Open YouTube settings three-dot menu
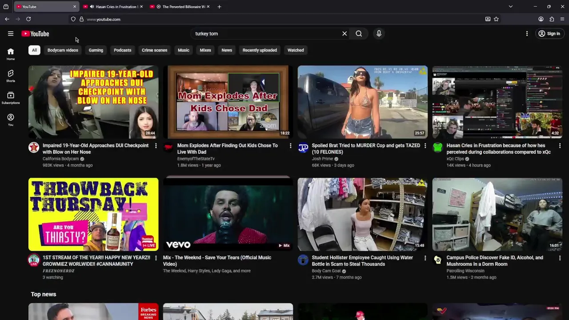The width and height of the screenshot is (569, 320). point(527,34)
